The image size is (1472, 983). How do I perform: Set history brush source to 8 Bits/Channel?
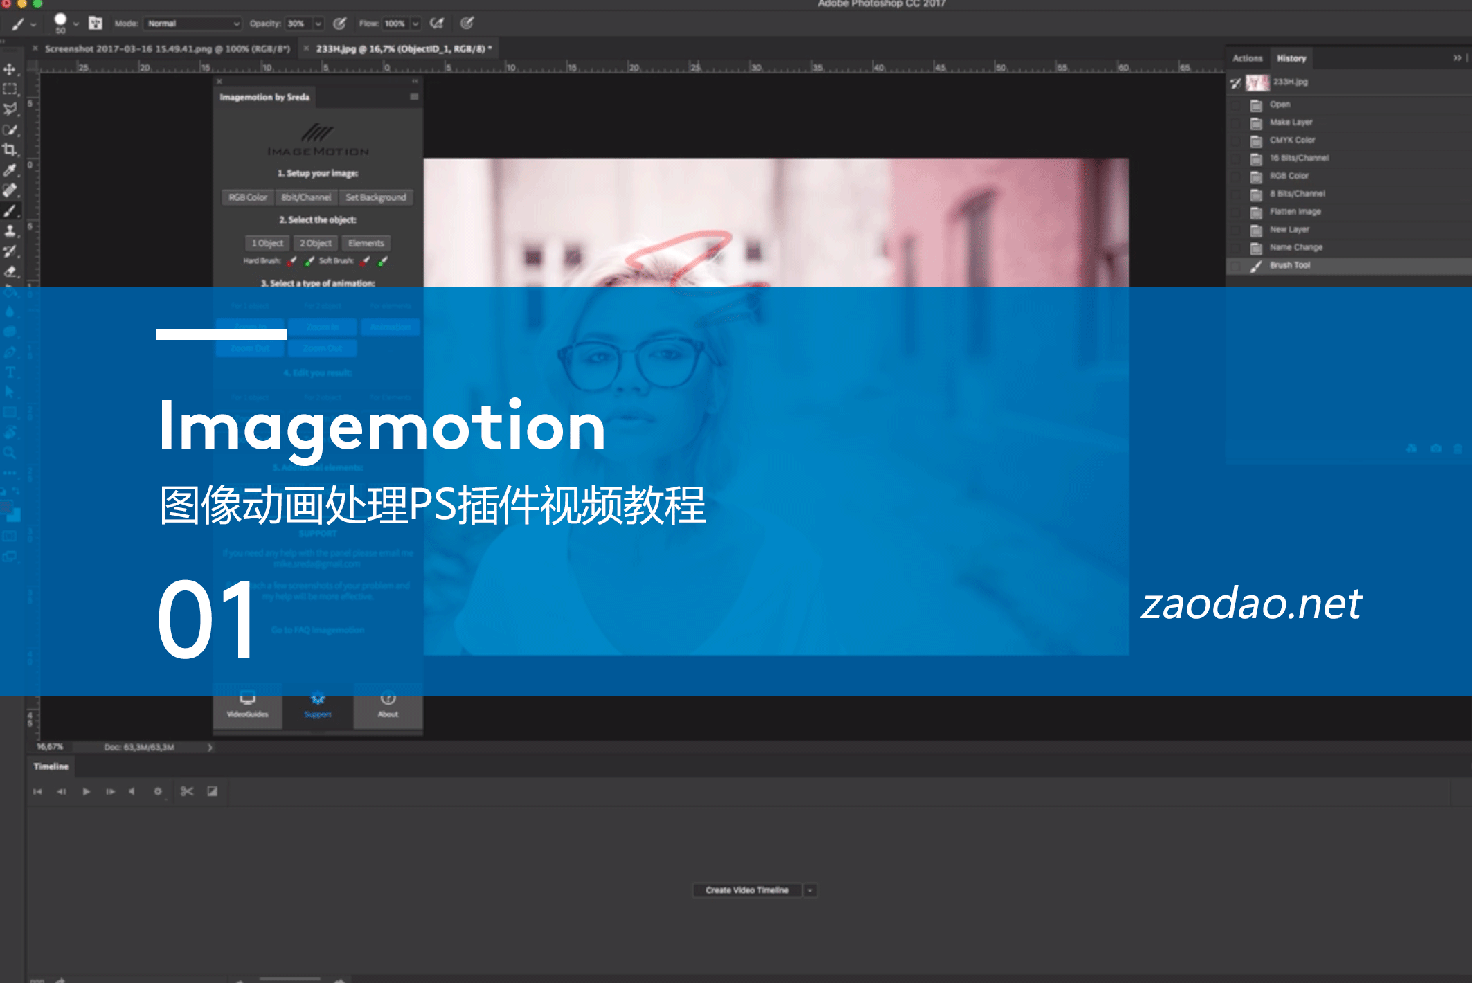click(x=1235, y=194)
